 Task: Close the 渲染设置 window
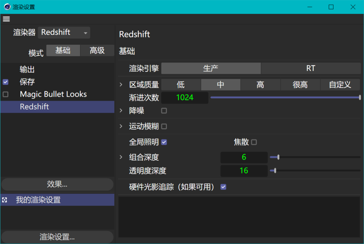[353, 7]
